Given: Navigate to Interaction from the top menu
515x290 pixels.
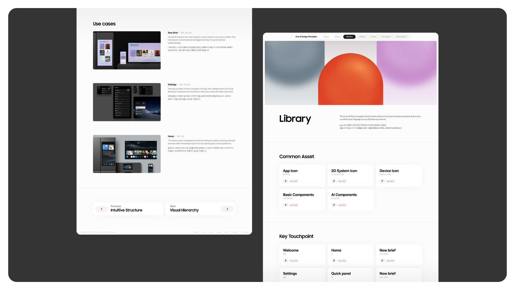Looking at the screenshot, I should click(401, 37).
